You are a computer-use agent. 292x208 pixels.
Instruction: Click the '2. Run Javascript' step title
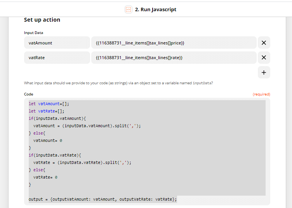pos(155,9)
